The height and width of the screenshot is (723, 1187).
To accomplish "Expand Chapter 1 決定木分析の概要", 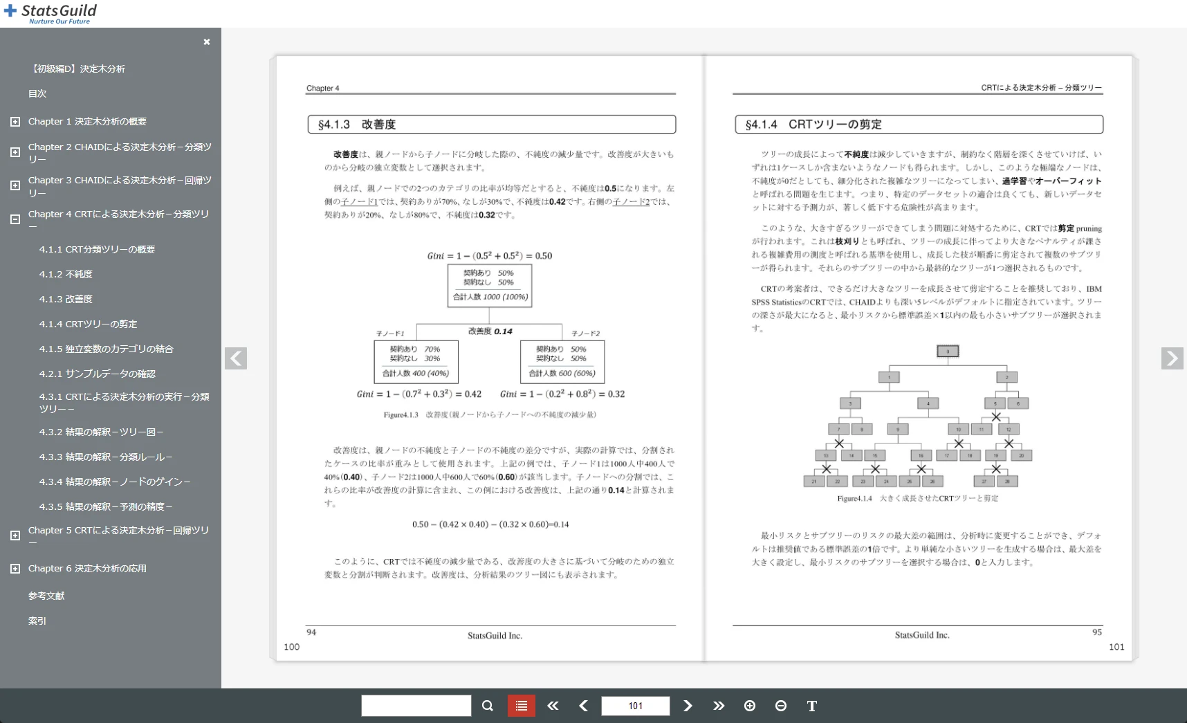I will tap(15, 121).
